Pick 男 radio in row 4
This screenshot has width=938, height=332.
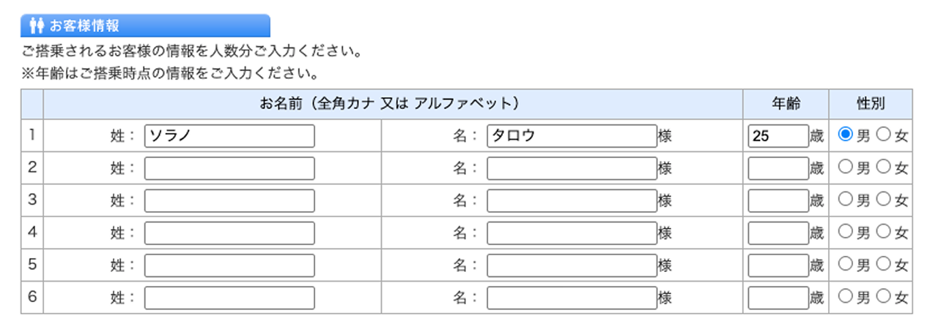coord(846,232)
